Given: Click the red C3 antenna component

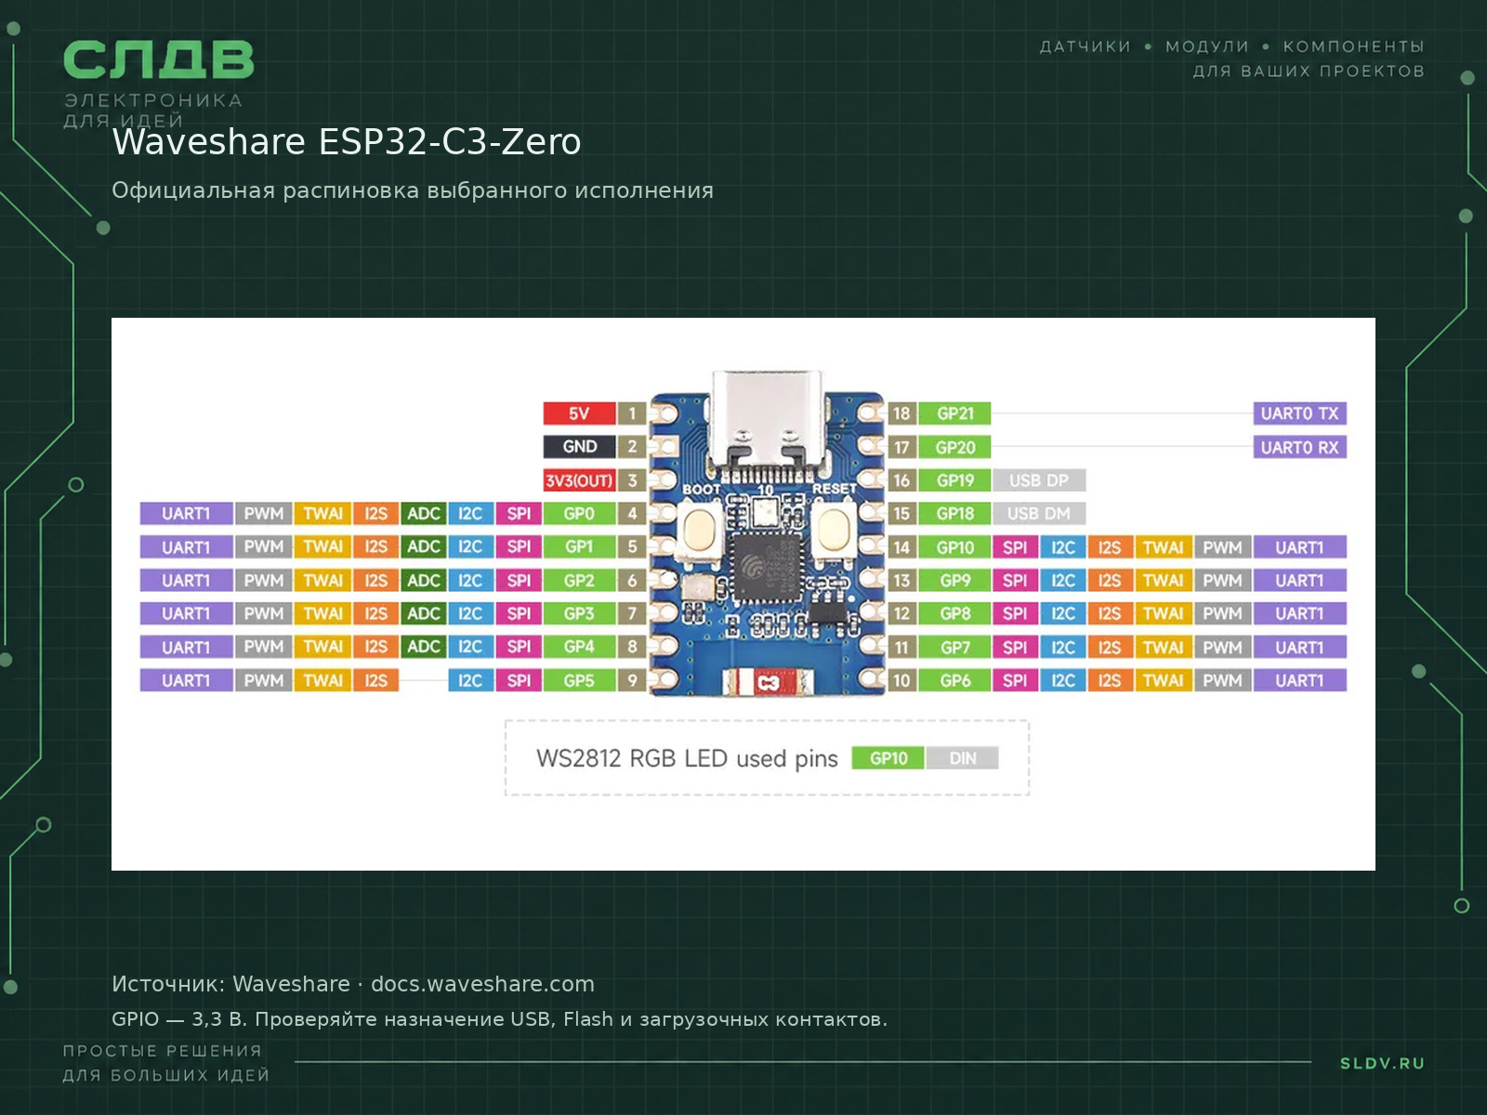Looking at the screenshot, I should coord(767,683).
